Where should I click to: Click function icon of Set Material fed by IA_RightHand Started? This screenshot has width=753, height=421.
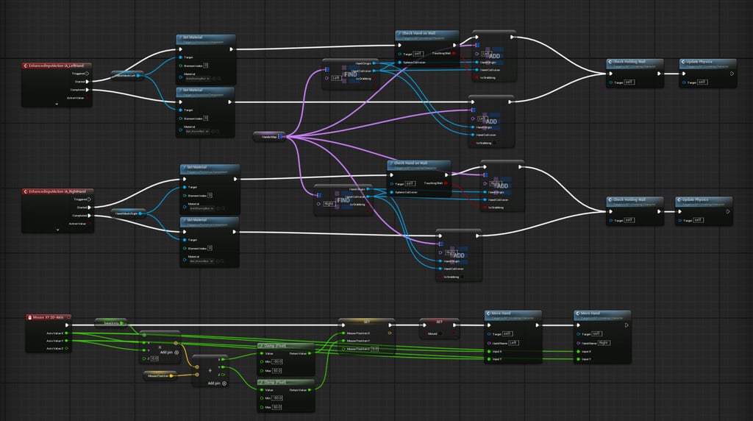(184, 167)
